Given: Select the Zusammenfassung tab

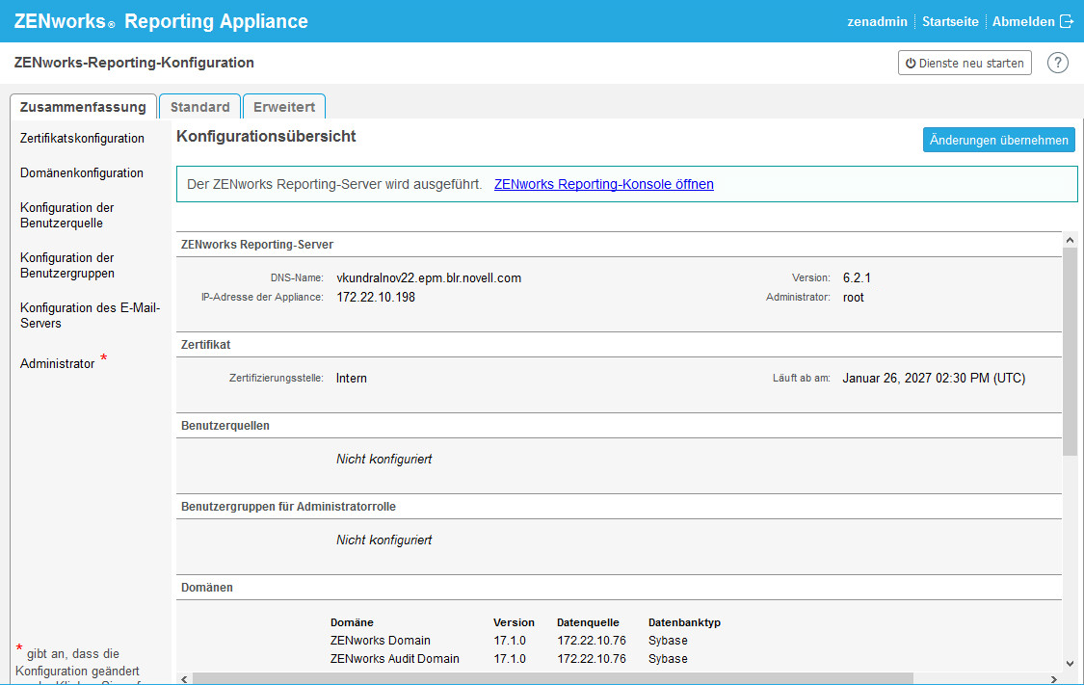Looking at the screenshot, I should (x=83, y=107).
